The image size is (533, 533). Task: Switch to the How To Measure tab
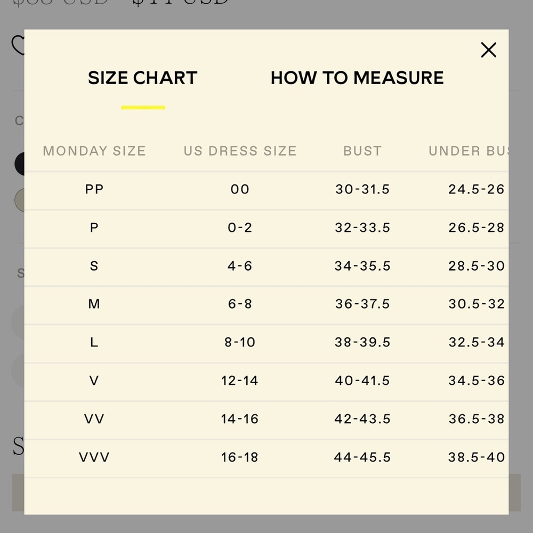(x=357, y=78)
